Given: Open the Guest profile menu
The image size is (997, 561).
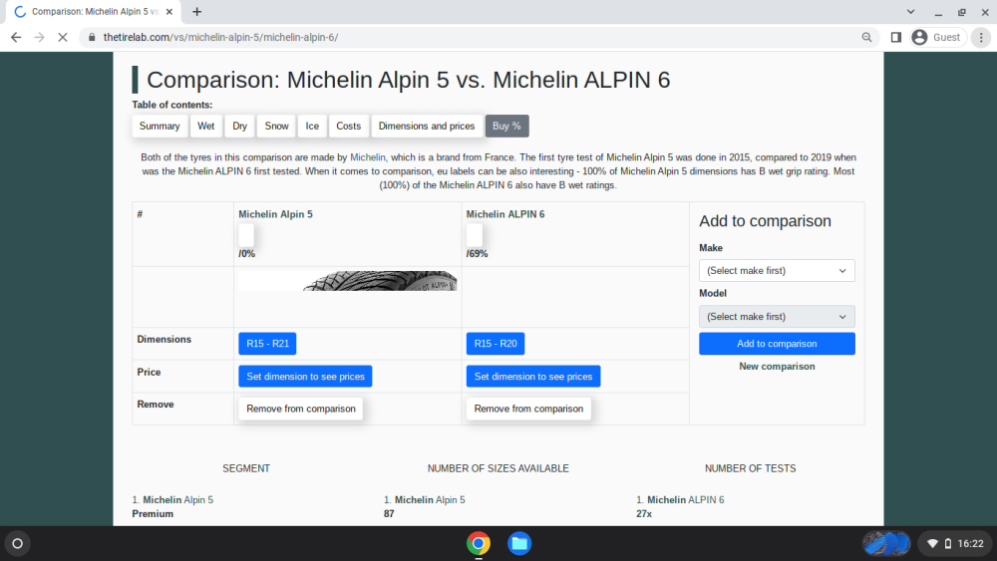Looking at the screenshot, I should 937,38.
